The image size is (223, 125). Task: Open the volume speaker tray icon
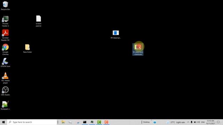click(x=199, y=122)
